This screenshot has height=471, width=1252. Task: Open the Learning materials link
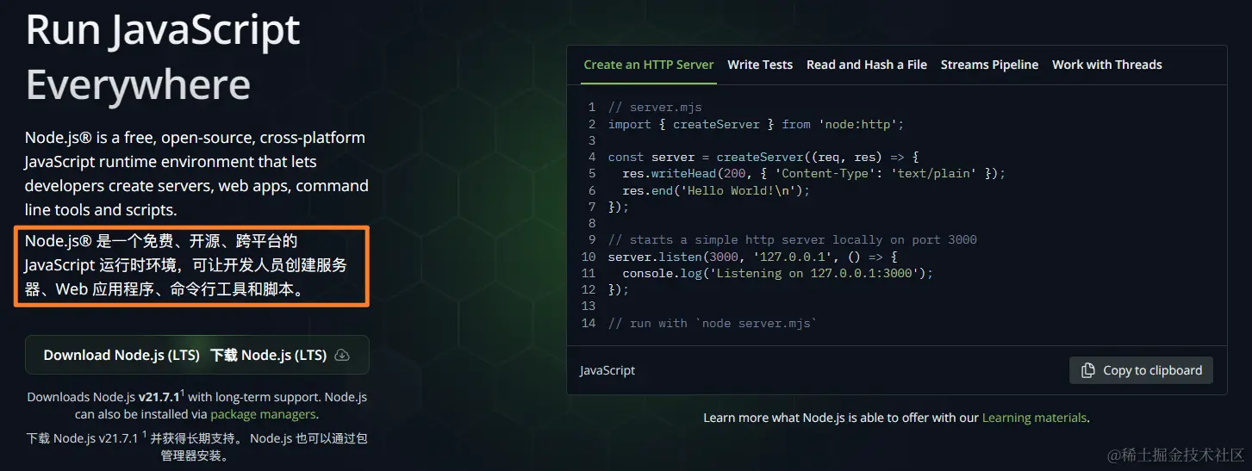1034,418
